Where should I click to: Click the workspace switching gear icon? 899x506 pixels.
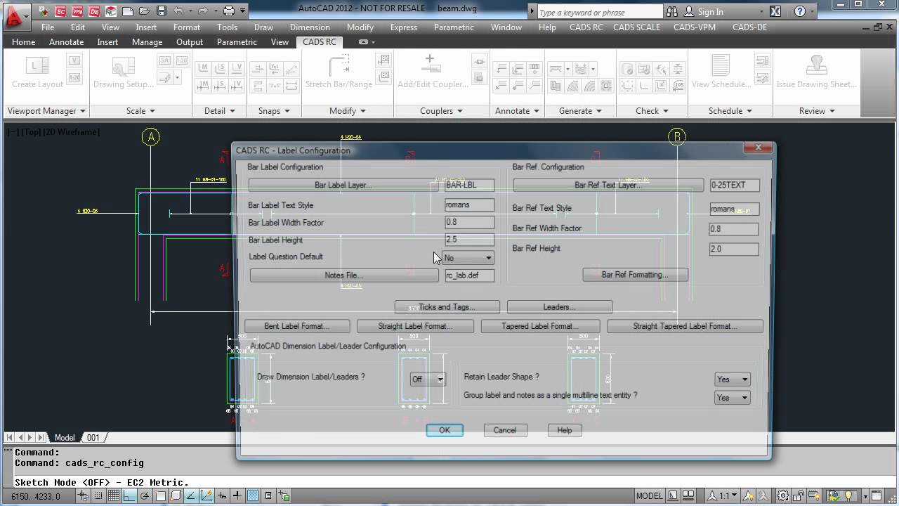click(783, 495)
